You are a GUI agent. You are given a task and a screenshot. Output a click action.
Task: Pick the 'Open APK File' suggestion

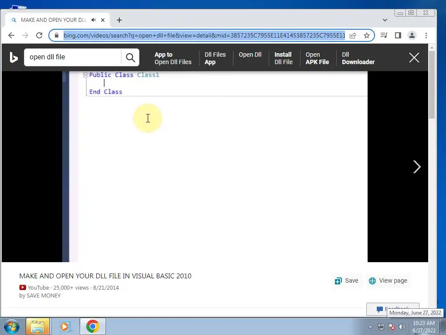tap(317, 58)
